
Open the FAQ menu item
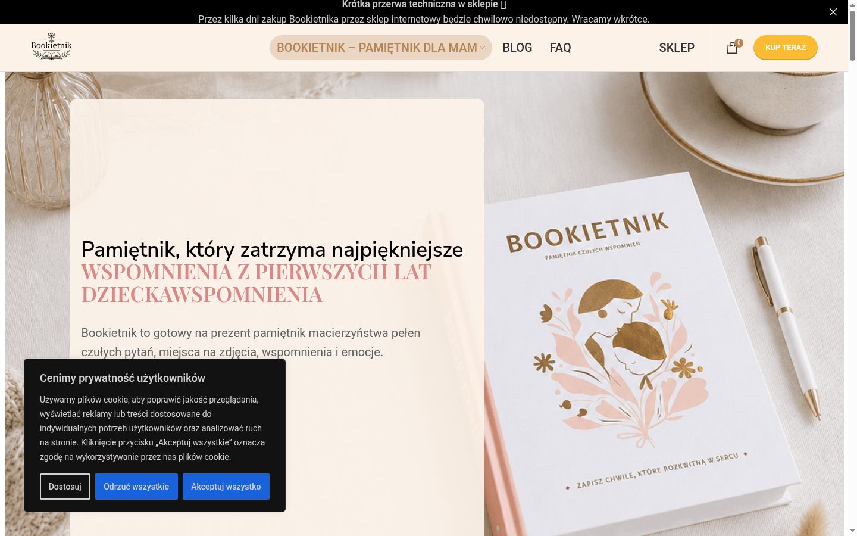[x=560, y=48]
